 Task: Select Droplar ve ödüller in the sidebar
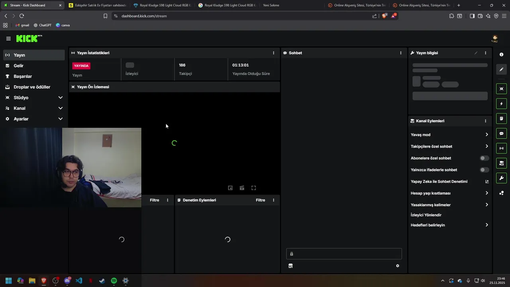pos(34,87)
